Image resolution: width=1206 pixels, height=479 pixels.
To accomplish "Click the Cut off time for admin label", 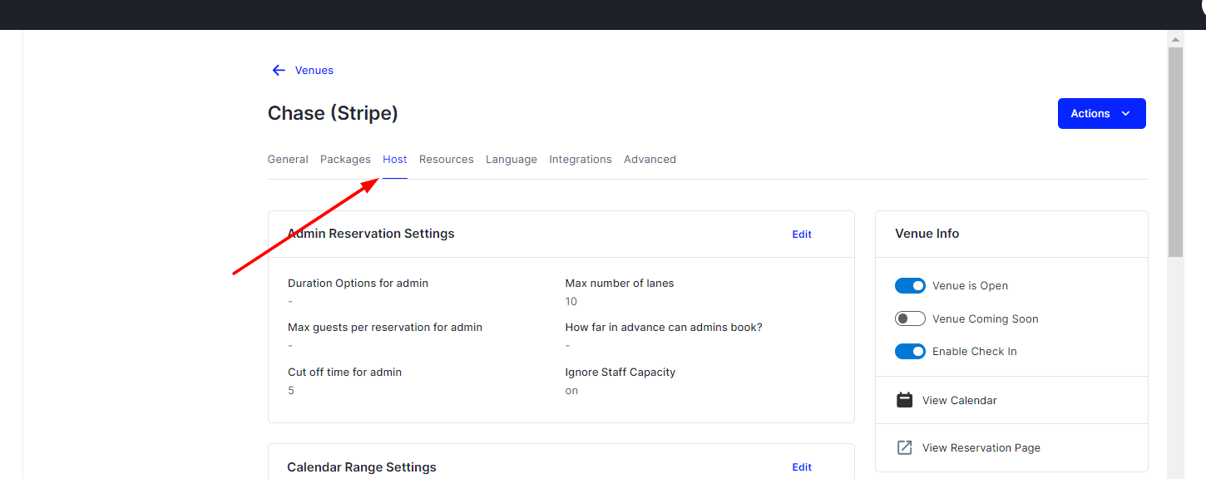I will point(344,373).
